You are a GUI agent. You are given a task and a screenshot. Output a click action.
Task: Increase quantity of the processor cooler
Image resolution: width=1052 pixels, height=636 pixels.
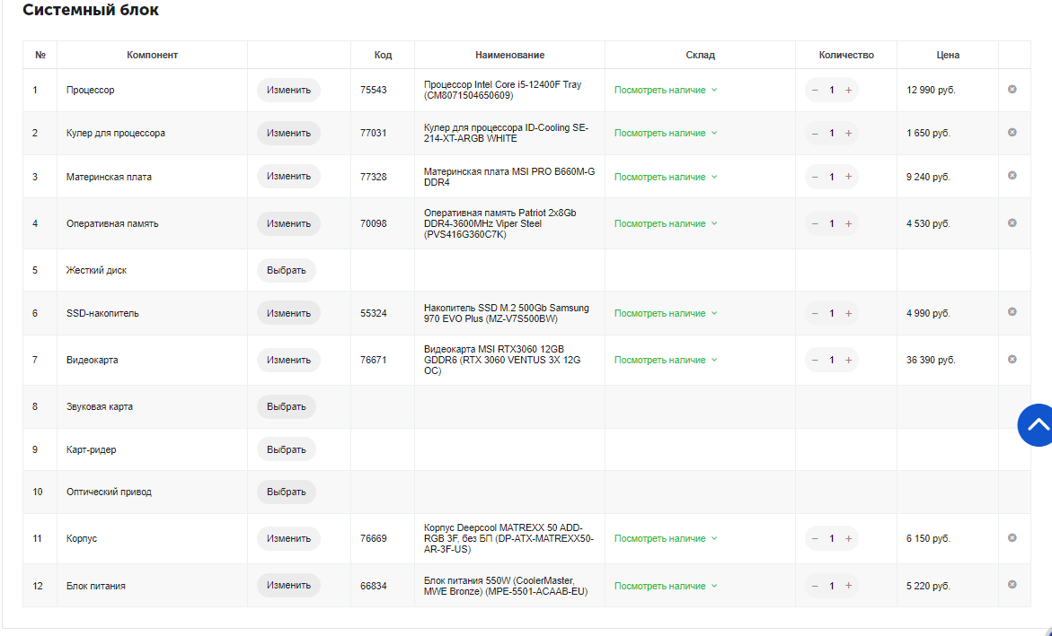(x=848, y=133)
